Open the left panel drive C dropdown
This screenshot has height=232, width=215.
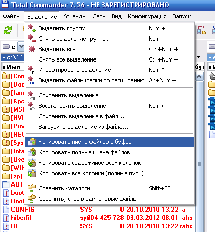(21, 46)
